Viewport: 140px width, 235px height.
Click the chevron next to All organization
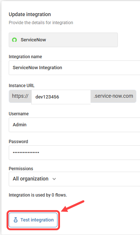coord(54,179)
